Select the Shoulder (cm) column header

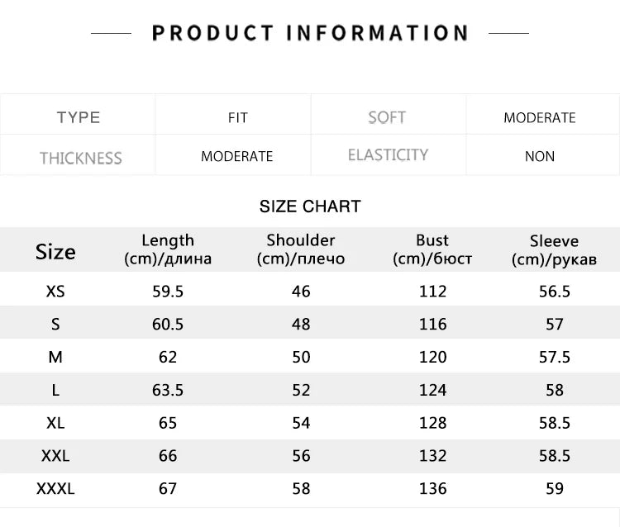pos(301,249)
